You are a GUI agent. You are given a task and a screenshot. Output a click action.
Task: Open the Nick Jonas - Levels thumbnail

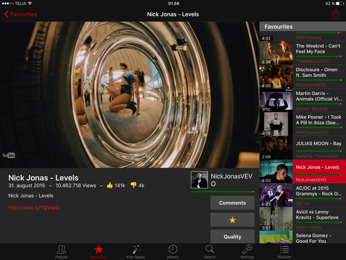click(276, 171)
